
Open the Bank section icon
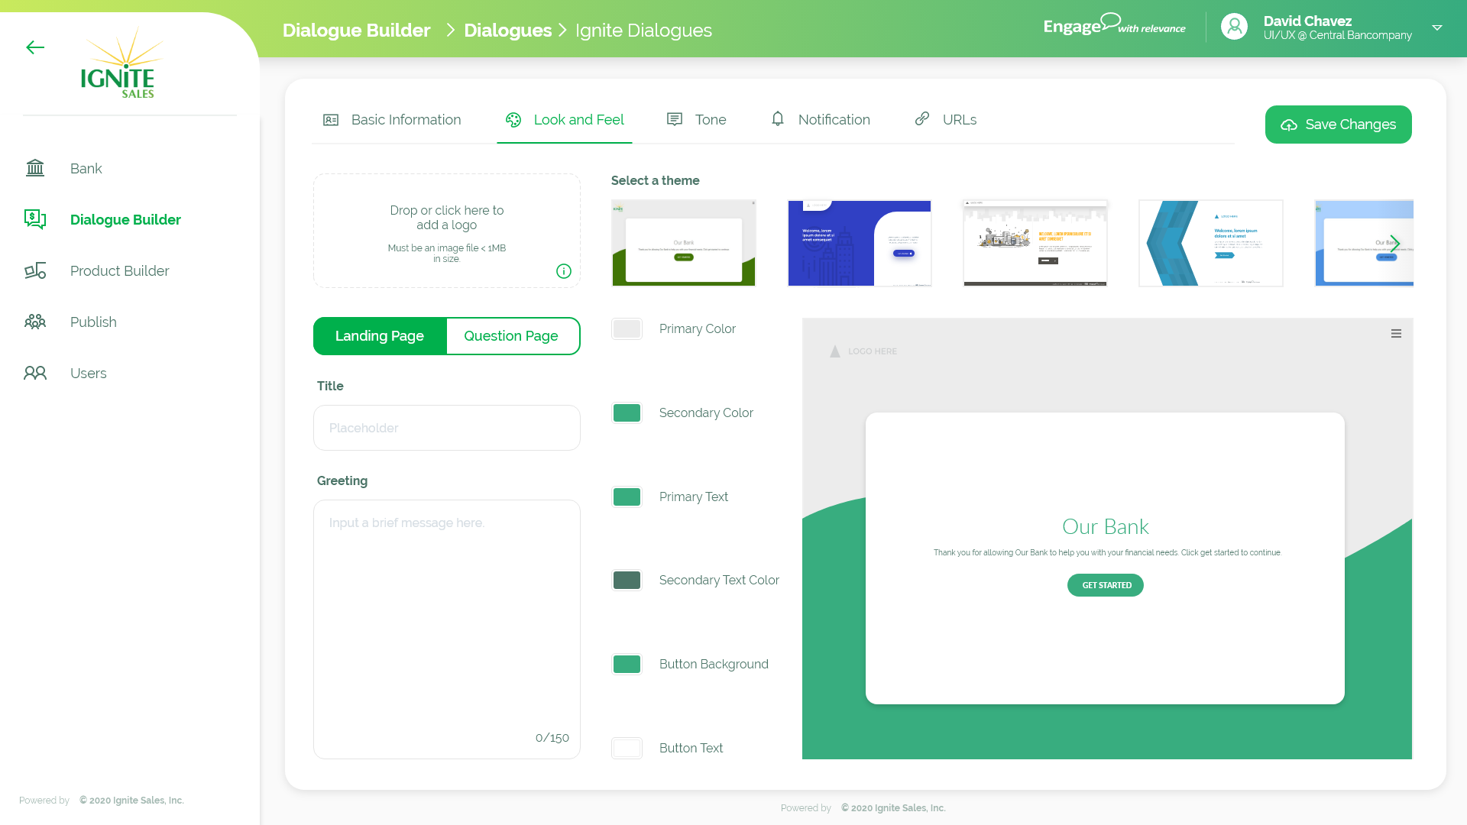click(x=35, y=168)
